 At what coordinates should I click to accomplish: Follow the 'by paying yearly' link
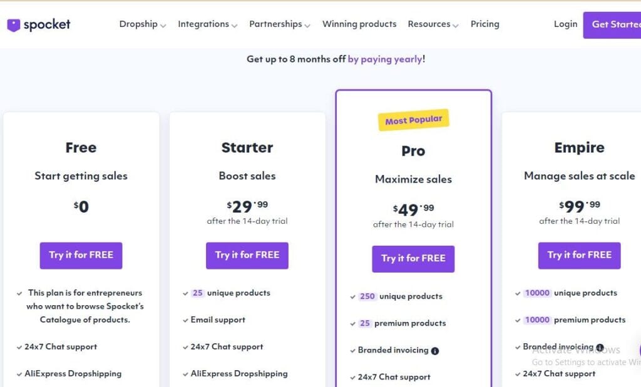tap(385, 59)
